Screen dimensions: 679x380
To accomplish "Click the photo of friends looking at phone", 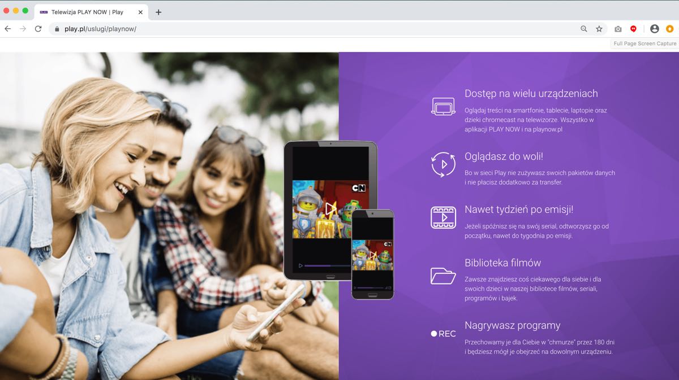I will (x=169, y=216).
